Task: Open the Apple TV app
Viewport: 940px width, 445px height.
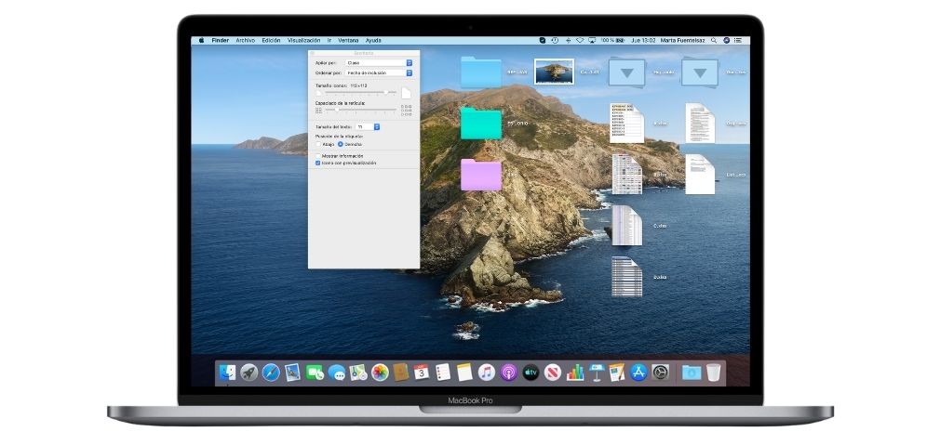Action: pyautogui.click(x=530, y=373)
